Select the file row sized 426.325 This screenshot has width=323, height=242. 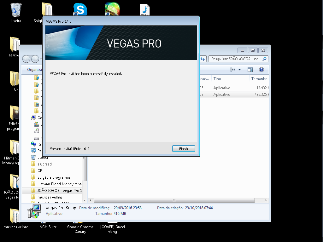pyautogui.click(x=234, y=95)
